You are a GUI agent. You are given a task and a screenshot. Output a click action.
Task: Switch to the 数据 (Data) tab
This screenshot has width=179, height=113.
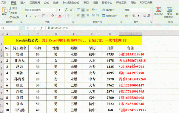tap(56, 2)
